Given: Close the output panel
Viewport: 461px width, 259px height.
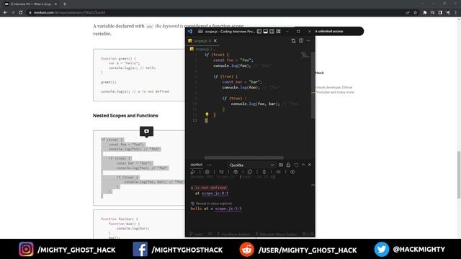Looking at the screenshot, I should 310,165.
